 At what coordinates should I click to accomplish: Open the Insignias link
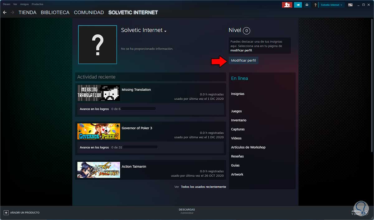[238, 94]
